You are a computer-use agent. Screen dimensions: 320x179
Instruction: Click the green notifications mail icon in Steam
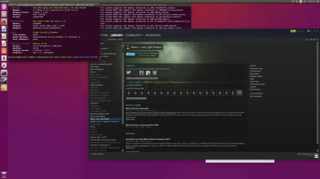[x=293, y=31]
